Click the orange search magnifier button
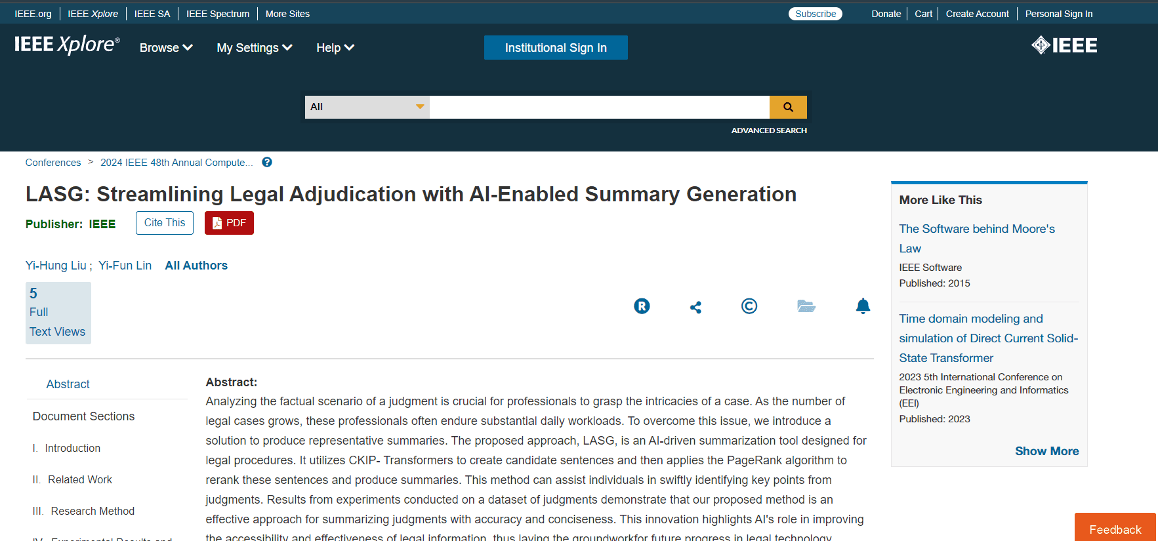This screenshot has width=1158, height=541. (x=788, y=107)
